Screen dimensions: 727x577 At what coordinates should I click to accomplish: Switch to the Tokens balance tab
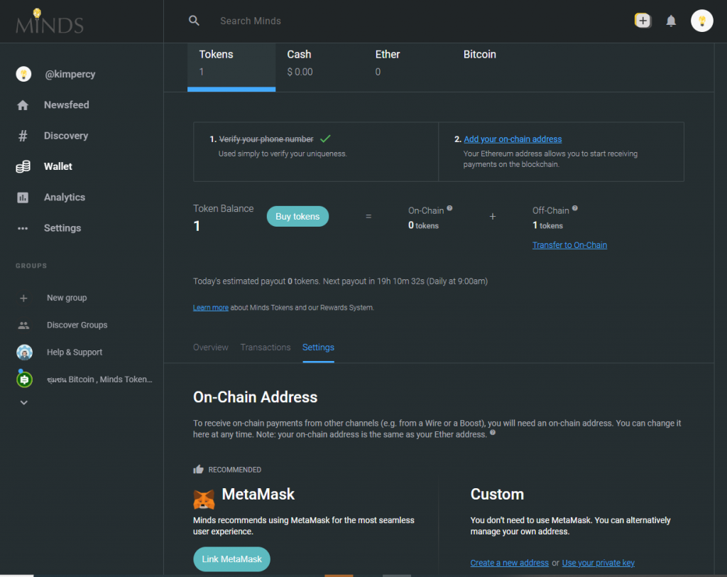pos(231,66)
